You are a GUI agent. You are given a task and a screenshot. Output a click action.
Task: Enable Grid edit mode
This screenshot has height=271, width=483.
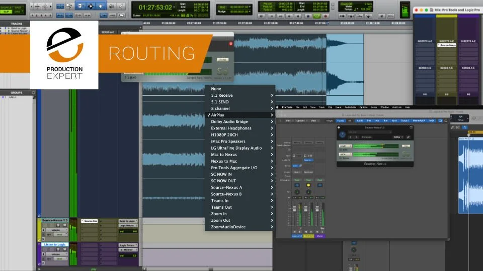point(19,12)
